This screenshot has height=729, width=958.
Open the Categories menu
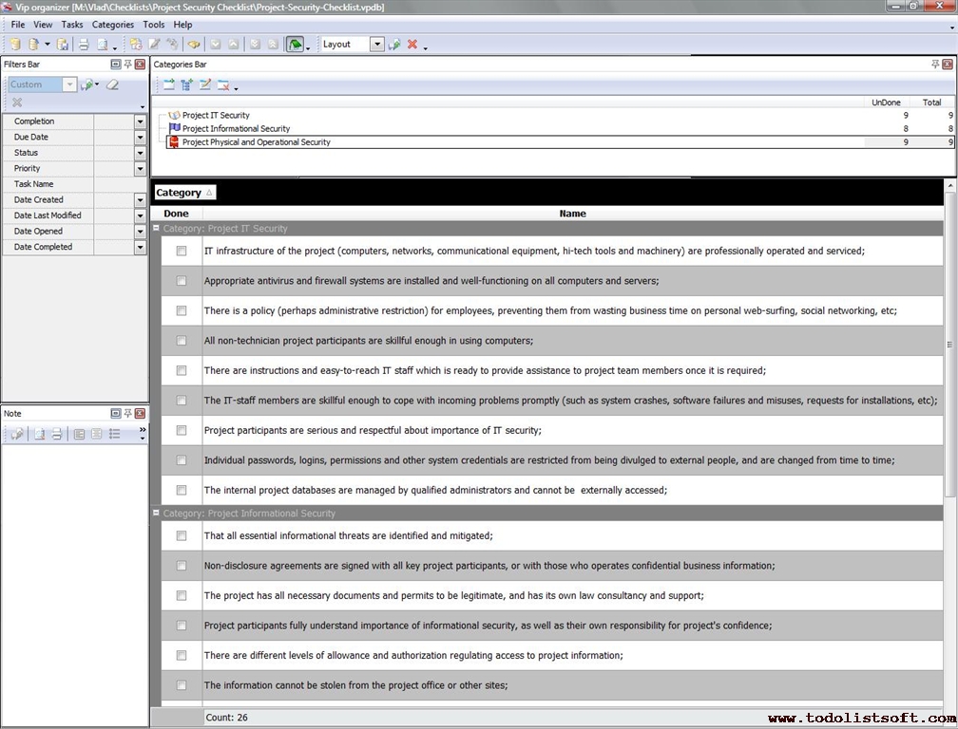pos(112,25)
